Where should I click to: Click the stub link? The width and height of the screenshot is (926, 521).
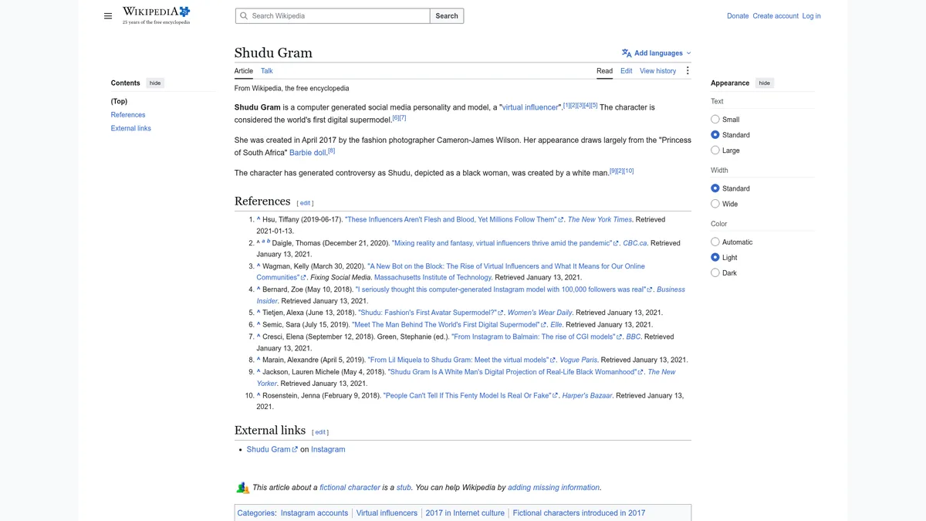[x=404, y=488]
